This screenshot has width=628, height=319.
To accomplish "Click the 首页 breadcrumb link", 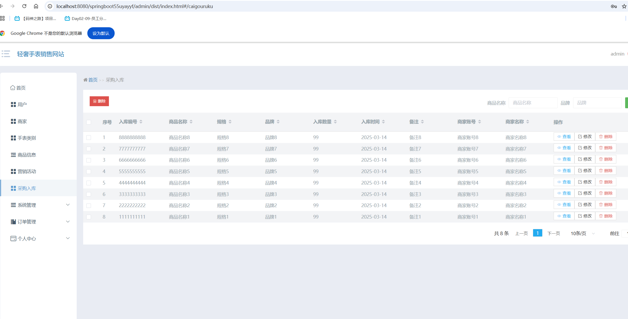I will [x=93, y=80].
